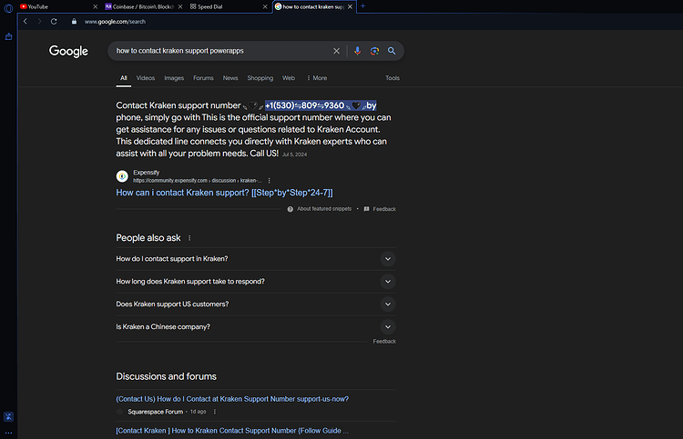Image resolution: width=683 pixels, height=439 pixels.
Task: Click the magnifying glass search button
Action: [x=392, y=51]
